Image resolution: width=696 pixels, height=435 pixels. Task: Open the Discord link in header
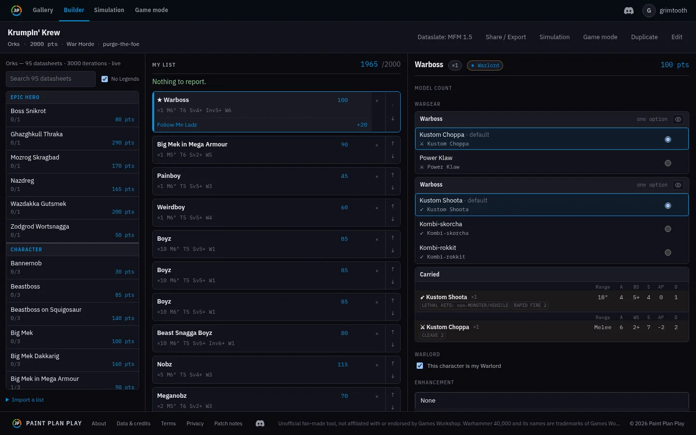(x=629, y=10)
